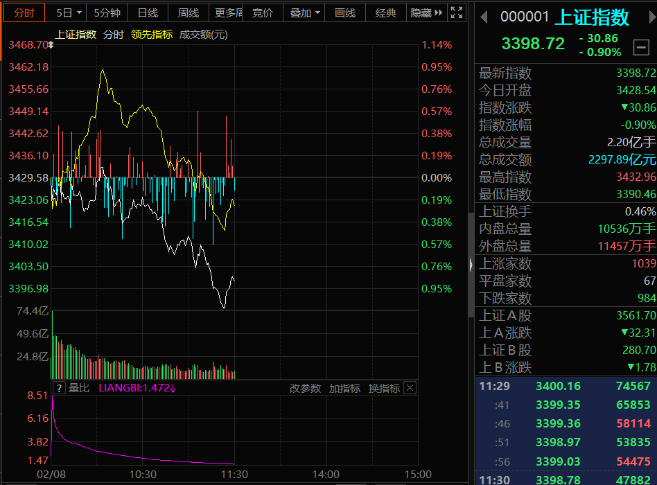Expand the 叠加 overlay dropdown

(x=305, y=12)
